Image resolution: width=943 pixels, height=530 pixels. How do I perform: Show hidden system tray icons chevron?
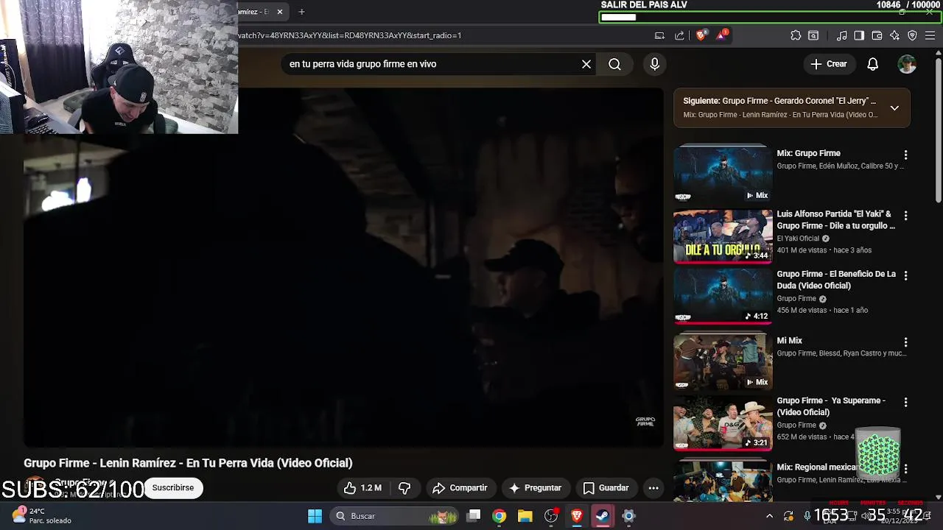tap(769, 516)
